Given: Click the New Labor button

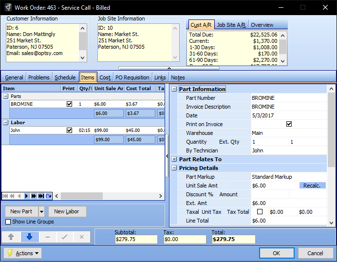Looking at the screenshot, I should click(67, 211).
